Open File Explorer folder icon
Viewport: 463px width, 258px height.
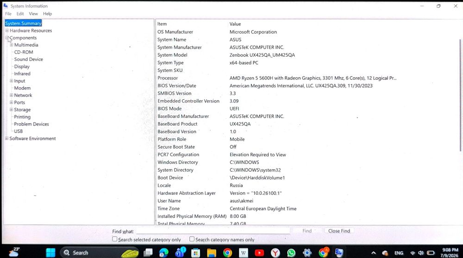tap(212, 253)
